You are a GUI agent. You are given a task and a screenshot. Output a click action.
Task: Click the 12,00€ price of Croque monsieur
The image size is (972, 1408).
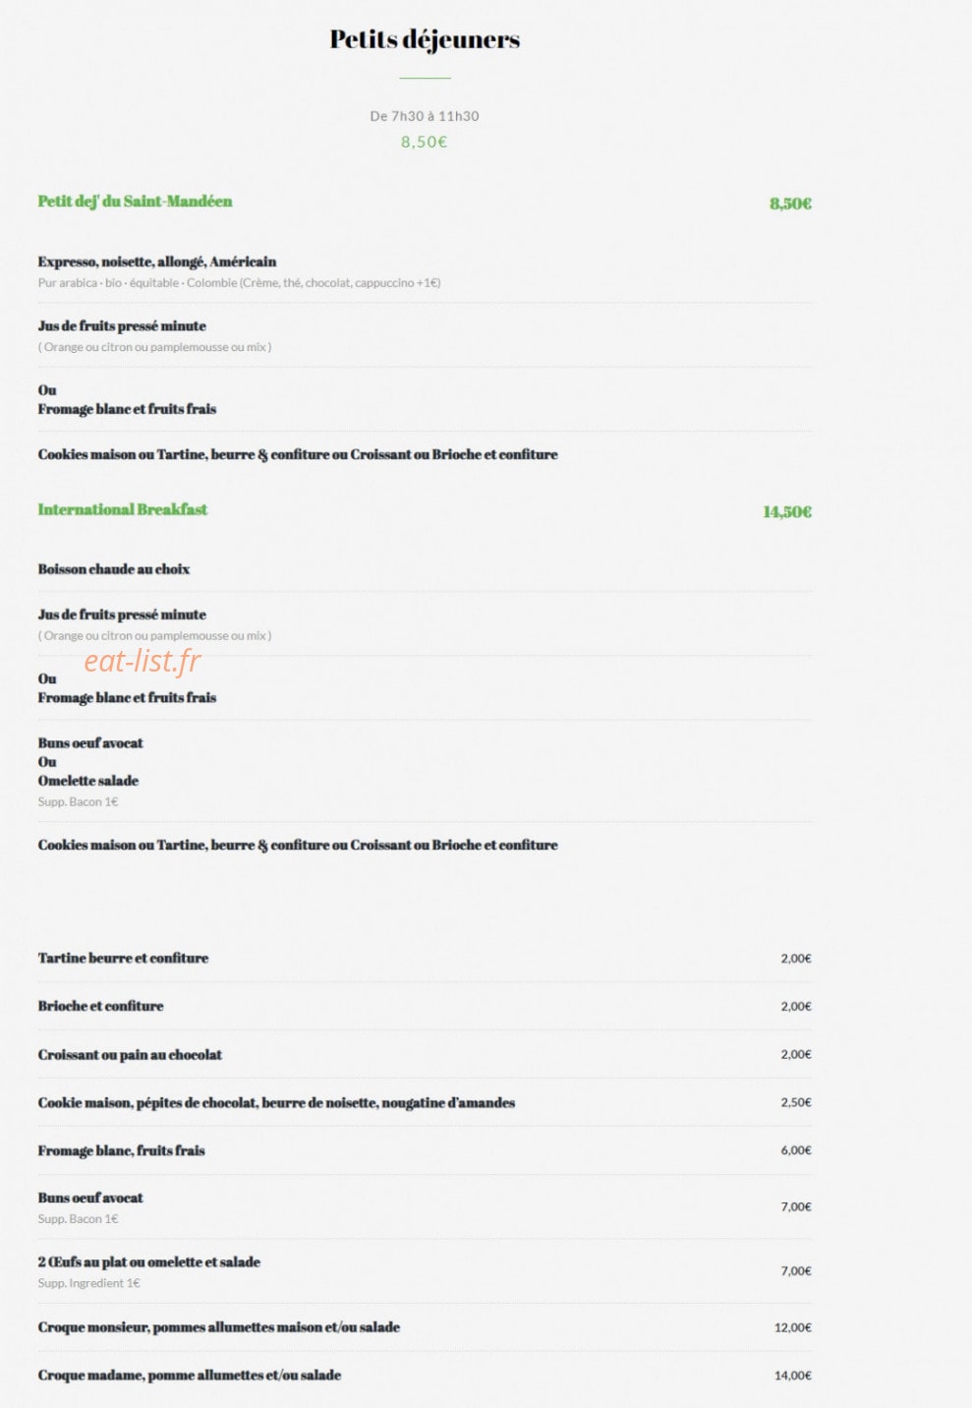click(793, 1327)
